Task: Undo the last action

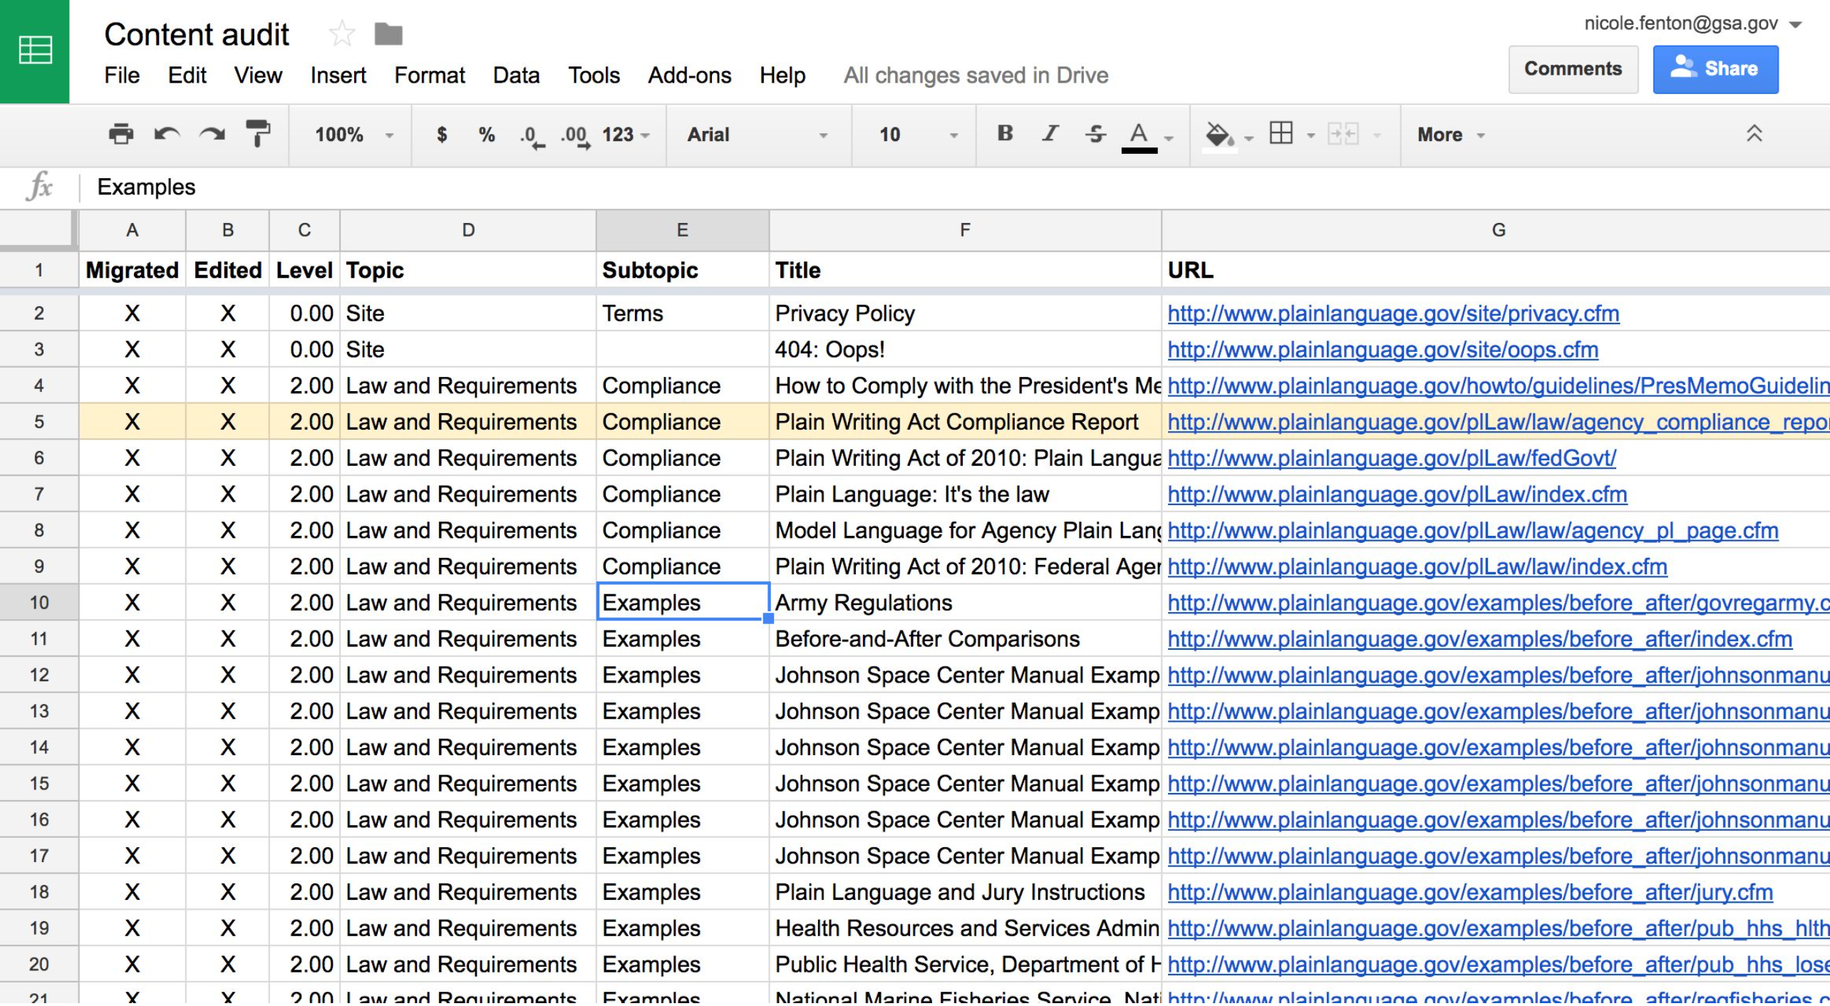Action: pos(168,134)
